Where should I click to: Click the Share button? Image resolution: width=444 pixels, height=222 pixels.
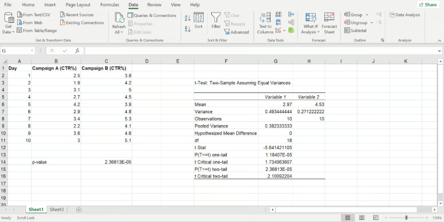[428, 5]
